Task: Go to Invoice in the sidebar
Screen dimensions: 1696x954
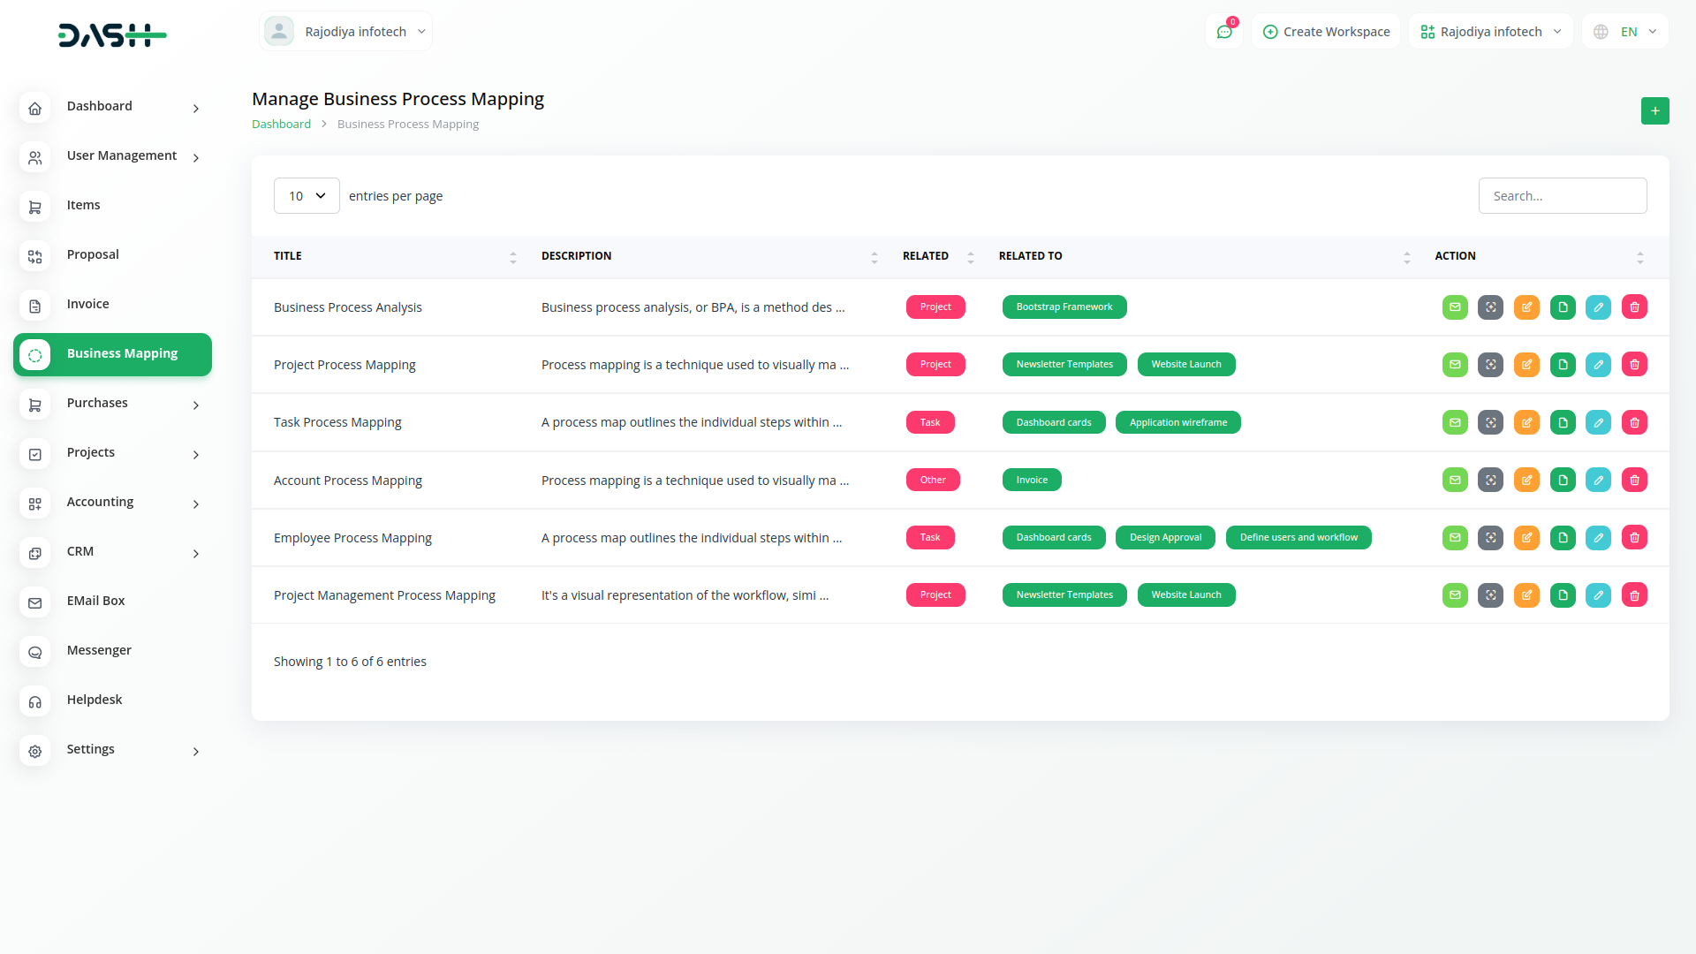Action: 88,304
